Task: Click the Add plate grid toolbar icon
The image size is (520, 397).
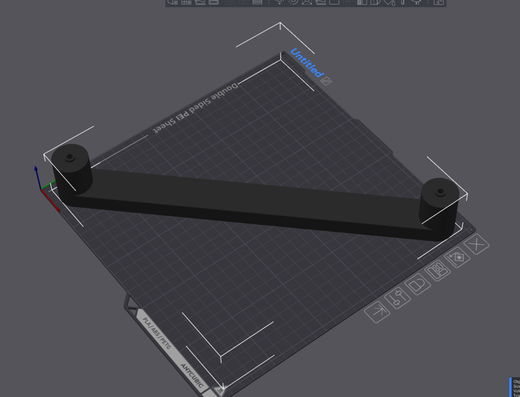Action: [x=186, y=2]
